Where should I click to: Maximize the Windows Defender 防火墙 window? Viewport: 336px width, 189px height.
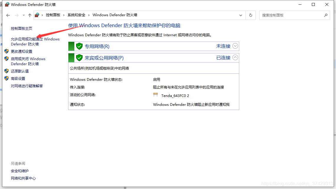(313, 4)
